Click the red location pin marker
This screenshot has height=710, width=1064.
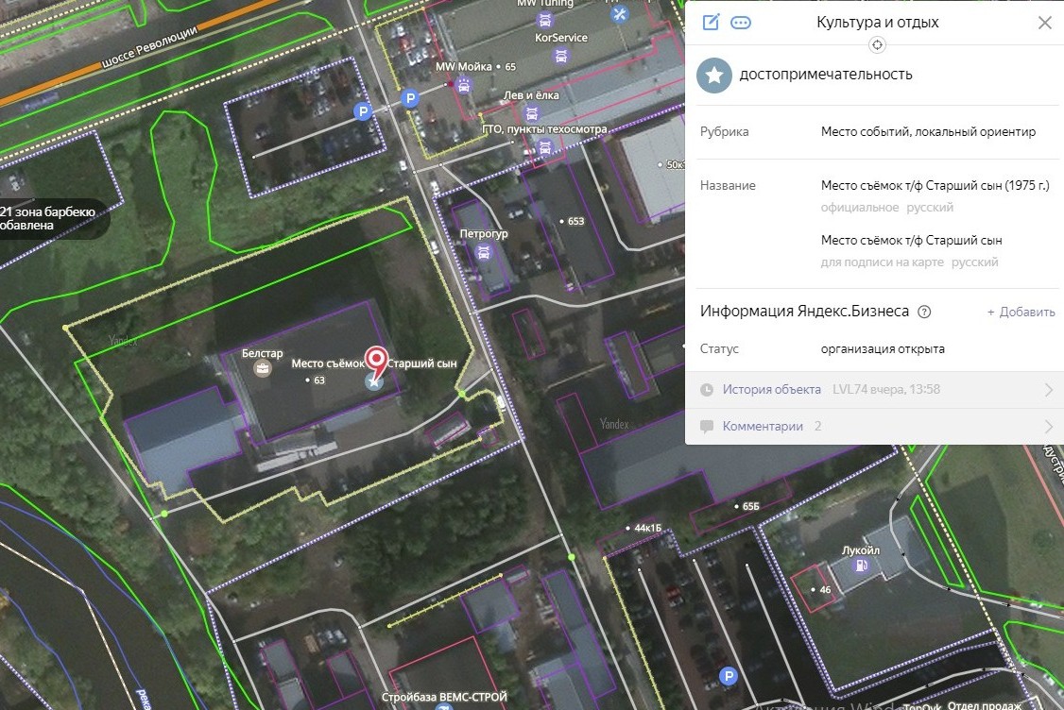(x=376, y=360)
